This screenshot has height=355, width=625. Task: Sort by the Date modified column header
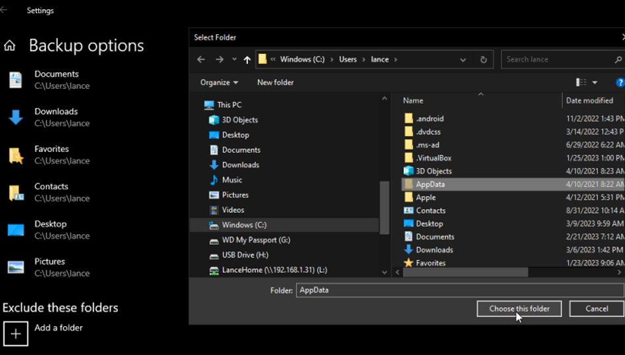(x=589, y=101)
